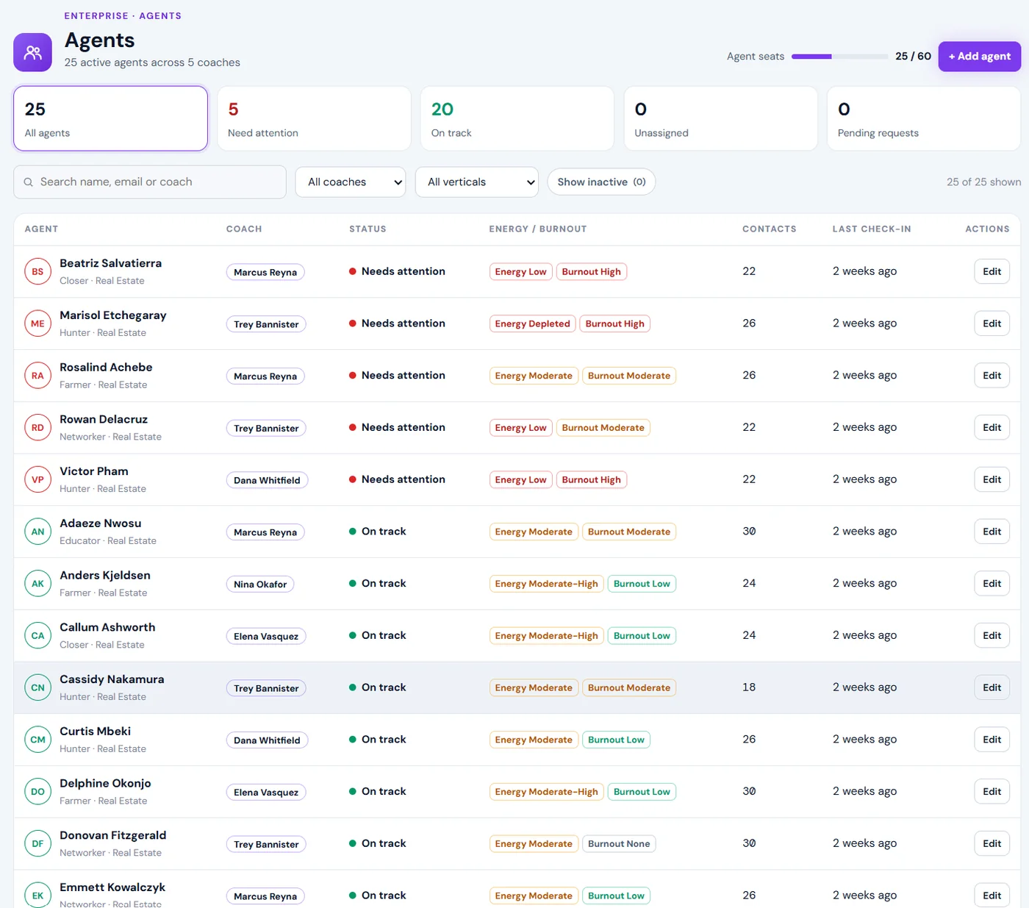Click the magnifier icon in the search box

(28, 182)
